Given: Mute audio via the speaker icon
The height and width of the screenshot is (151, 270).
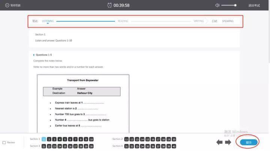Looking at the screenshot, I should pos(217,5).
